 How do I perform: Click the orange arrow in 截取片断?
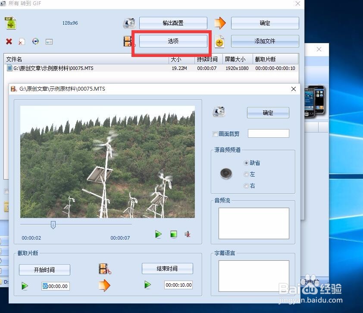click(104, 285)
